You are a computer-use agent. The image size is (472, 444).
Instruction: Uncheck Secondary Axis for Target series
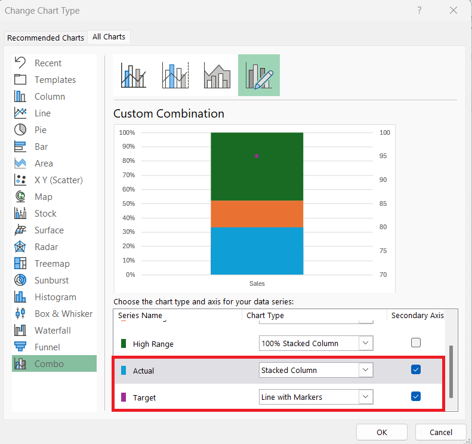tap(416, 396)
